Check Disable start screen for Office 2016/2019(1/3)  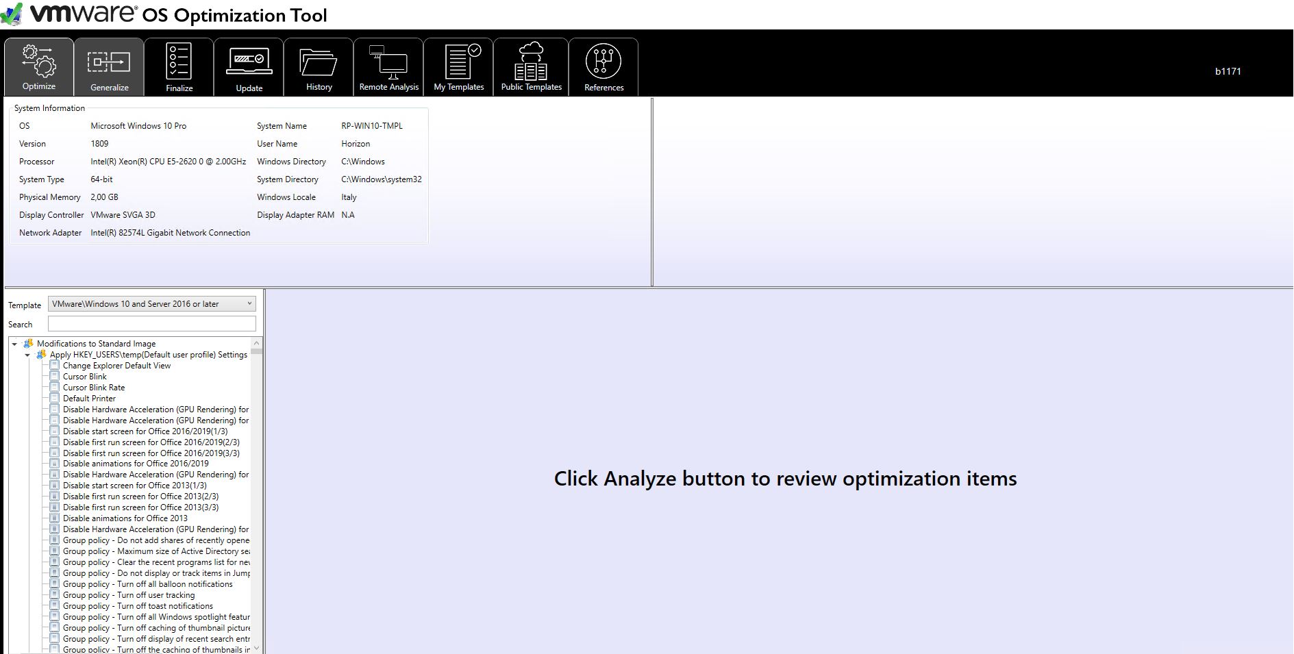coord(55,431)
